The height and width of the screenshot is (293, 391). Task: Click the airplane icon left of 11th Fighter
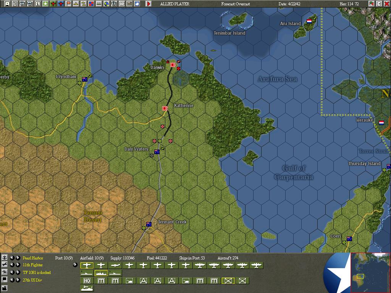pos(5,265)
